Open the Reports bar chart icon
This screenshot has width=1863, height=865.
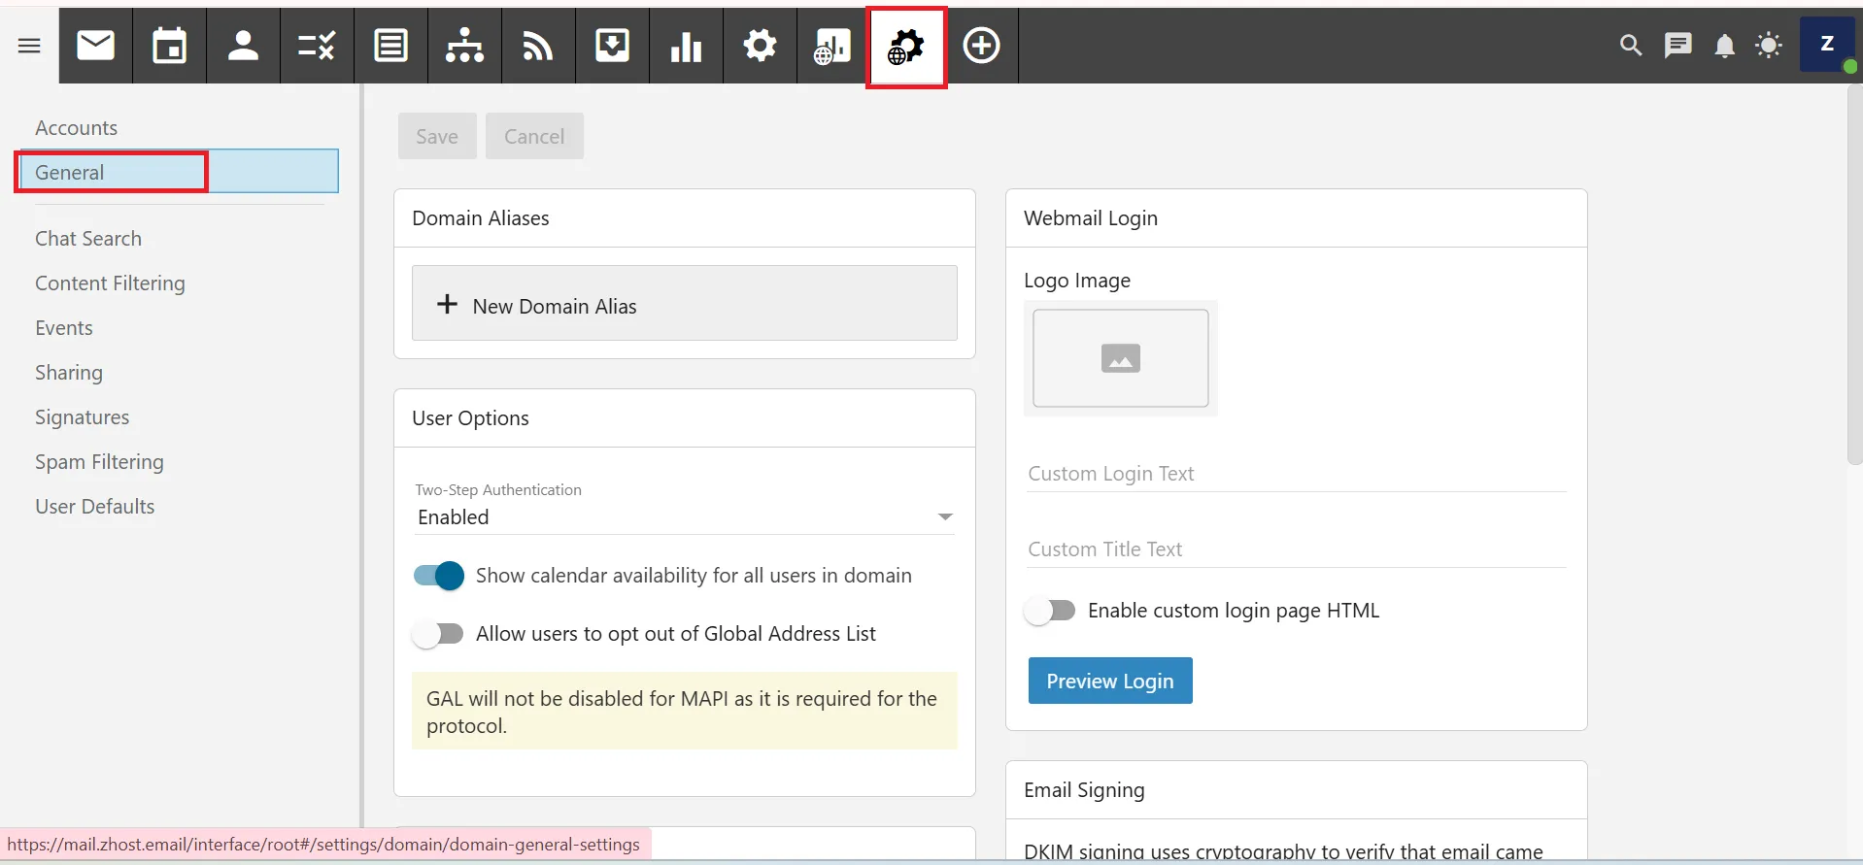(x=686, y=46)
